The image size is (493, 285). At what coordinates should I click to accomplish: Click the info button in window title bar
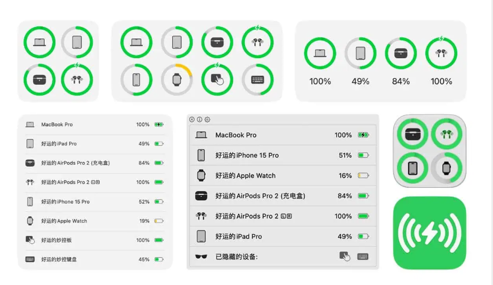click(x=199, y=120)
